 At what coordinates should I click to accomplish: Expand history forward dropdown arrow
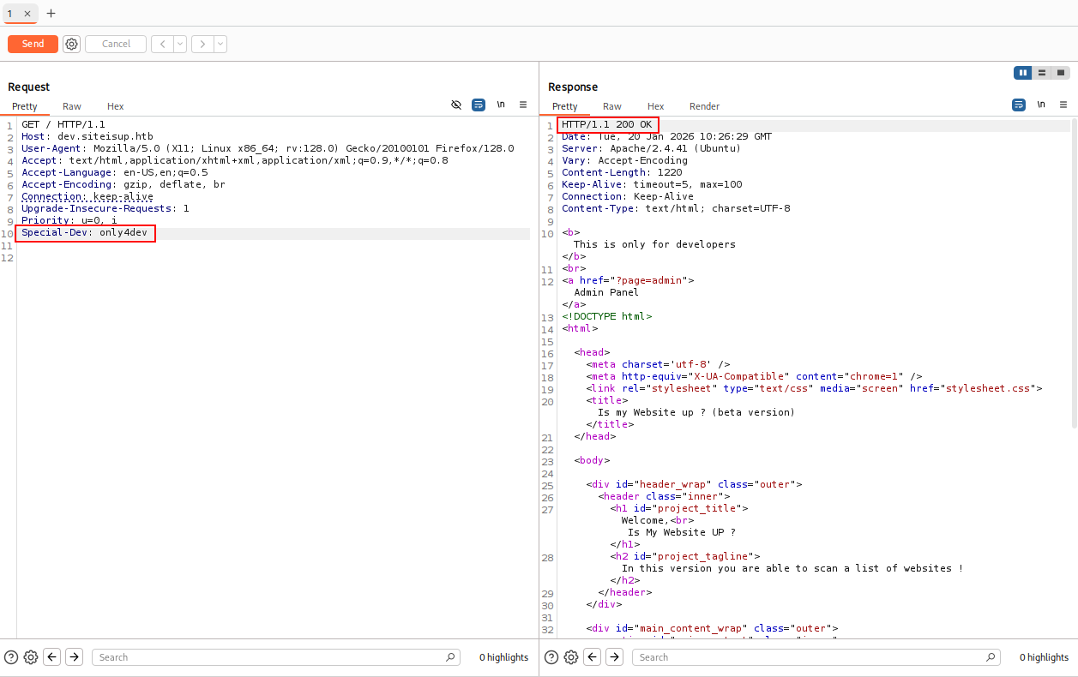coord(220,44)
